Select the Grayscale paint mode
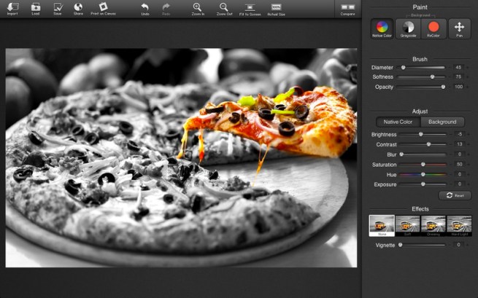 (x=408, y=28)
